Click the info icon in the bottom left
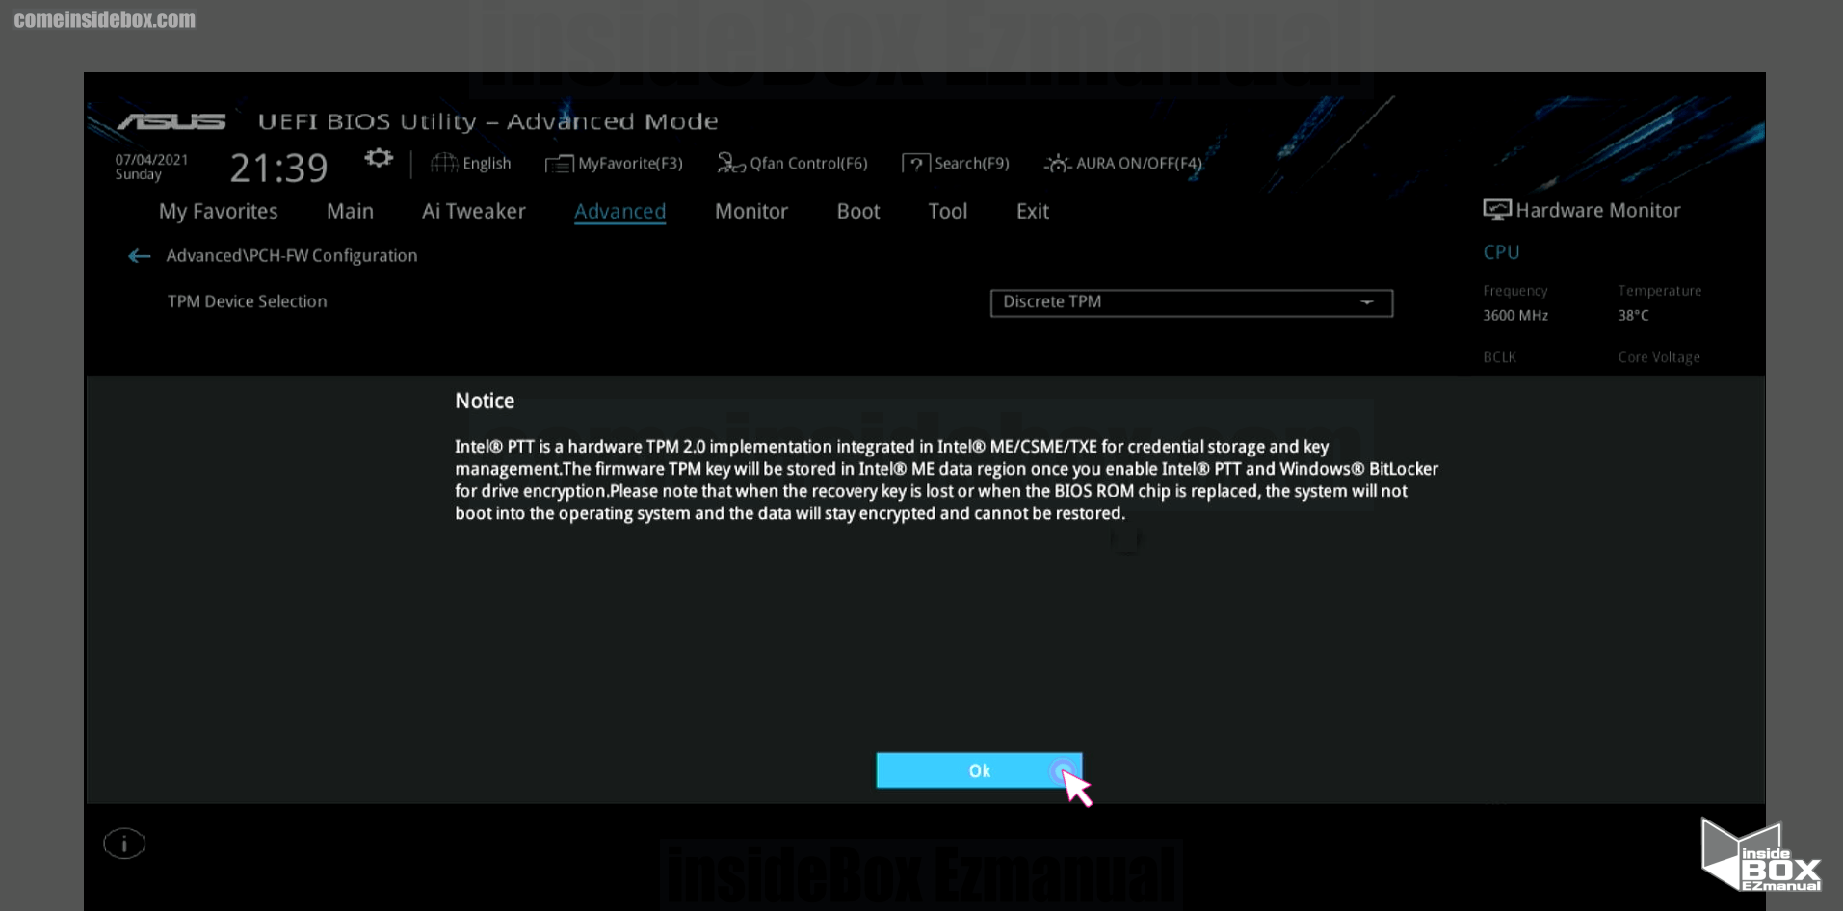This screenshot has height=911, width=1843. coord(124,845)
